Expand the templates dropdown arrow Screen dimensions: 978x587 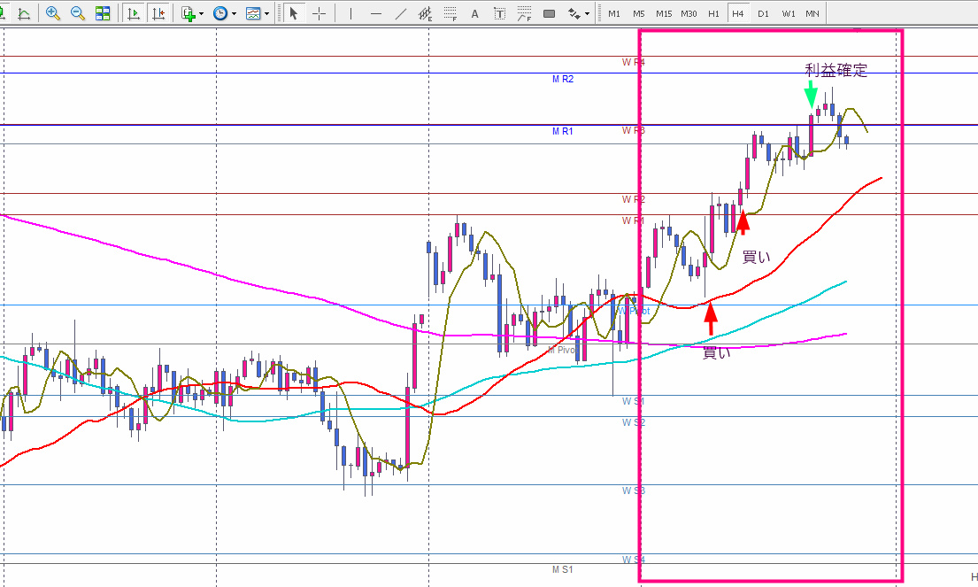point(267,14)
